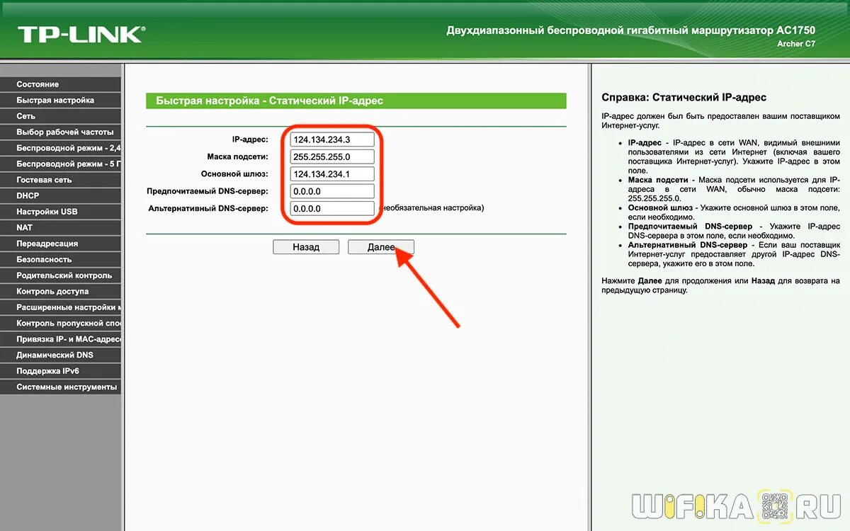Click the IP-адрес input field
Image resolution: width=850 pixels, height=531 pixels.
pos(332,139)
